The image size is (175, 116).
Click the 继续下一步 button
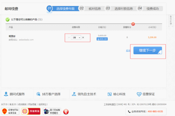tap(148, 50)
